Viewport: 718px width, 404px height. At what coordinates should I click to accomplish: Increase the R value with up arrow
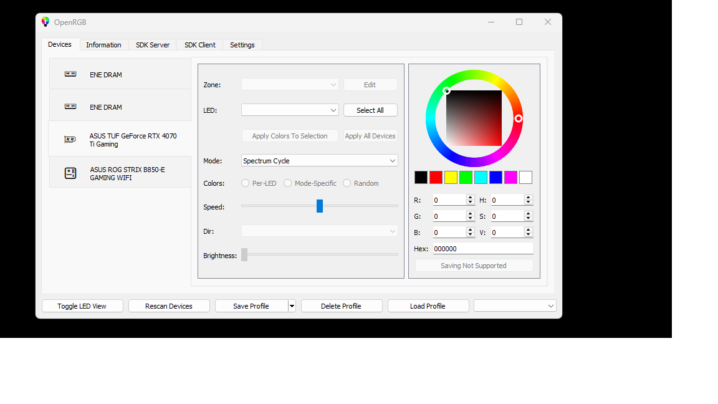point(471,198)
